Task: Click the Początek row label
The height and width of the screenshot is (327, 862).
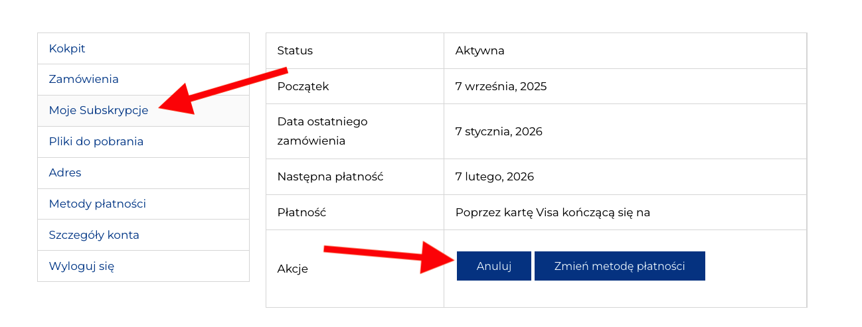Action: 303,86
